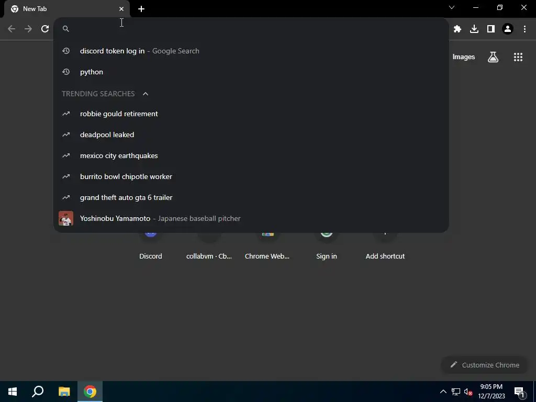The height and width of the screenshot is (402, 536).
Task: Open Windows taskbar search
Action: (x=38, y=392)
